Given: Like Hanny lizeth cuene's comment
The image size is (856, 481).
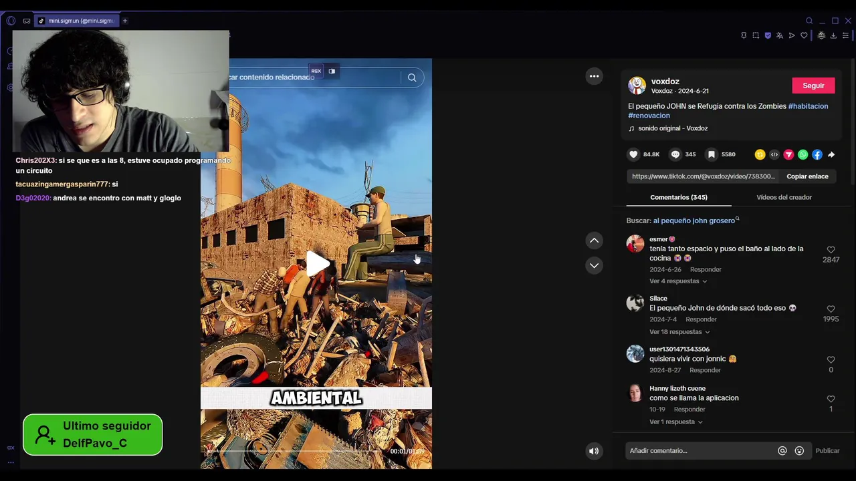Looking at the screenshot, I should tap(831, 399).
